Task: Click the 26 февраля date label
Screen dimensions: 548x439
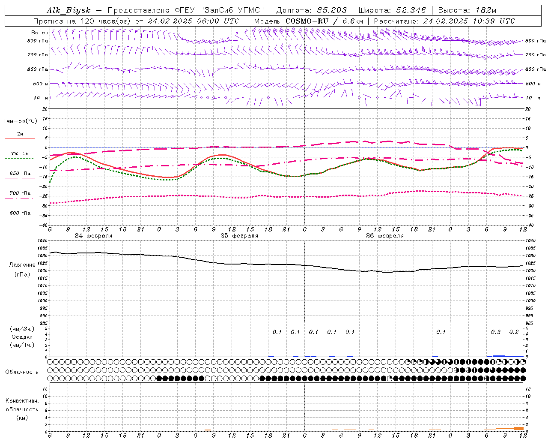Action: coord(384,236)
